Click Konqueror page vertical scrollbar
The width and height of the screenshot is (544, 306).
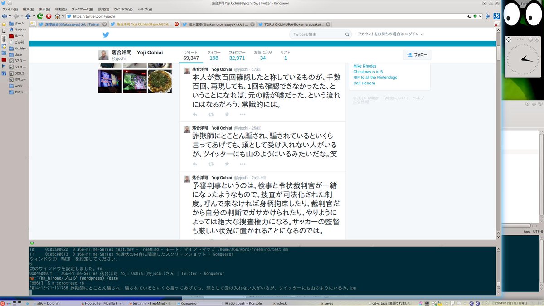click(x=498, y=134)
